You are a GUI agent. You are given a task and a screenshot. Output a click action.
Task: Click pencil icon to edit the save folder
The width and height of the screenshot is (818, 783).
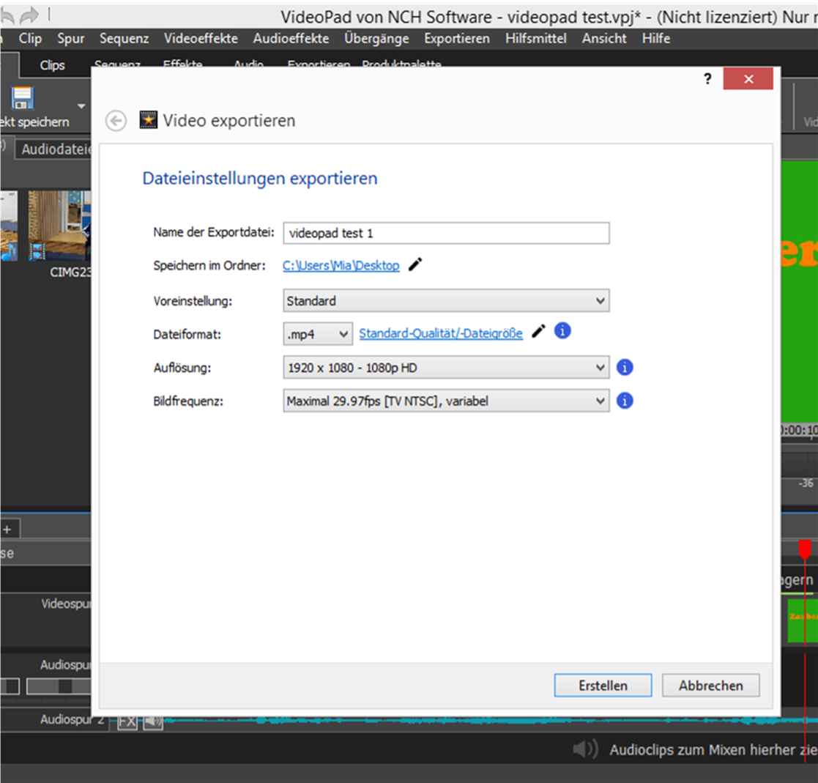(x=415, y=265)
